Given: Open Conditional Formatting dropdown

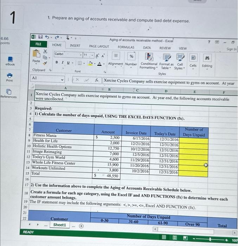Looking at the screenshot, I should tap(148, 61).
